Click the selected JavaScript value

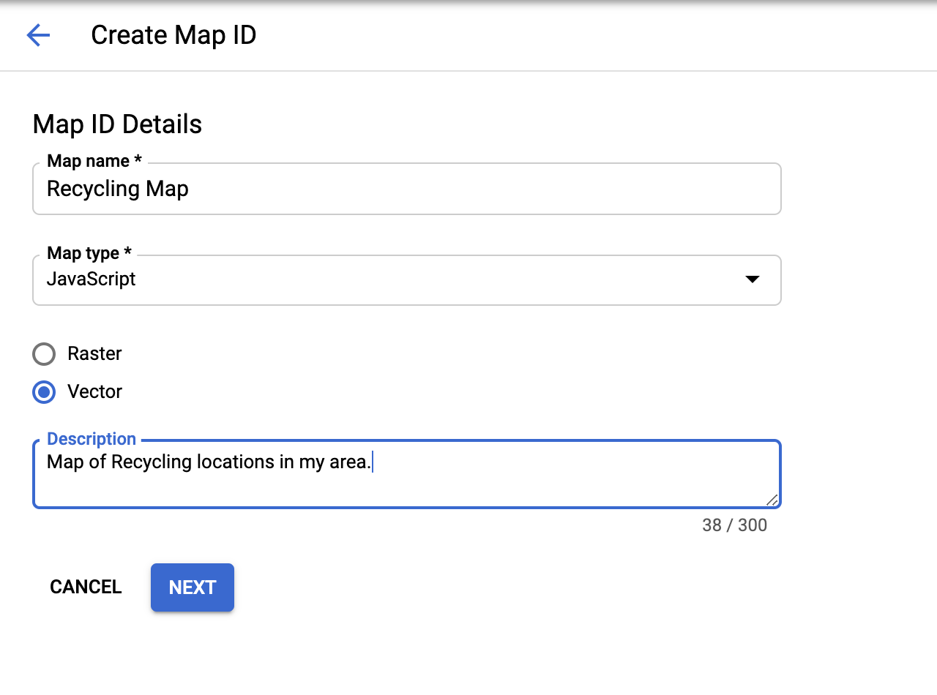coord(92,279)
